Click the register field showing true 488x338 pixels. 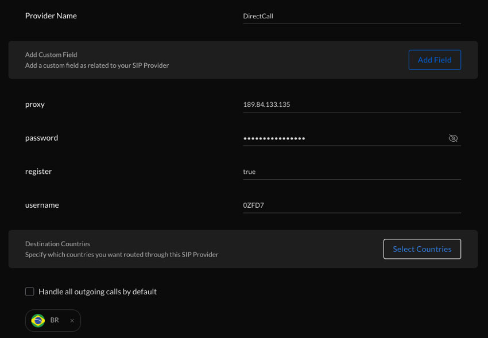click(x=352, y=172)
